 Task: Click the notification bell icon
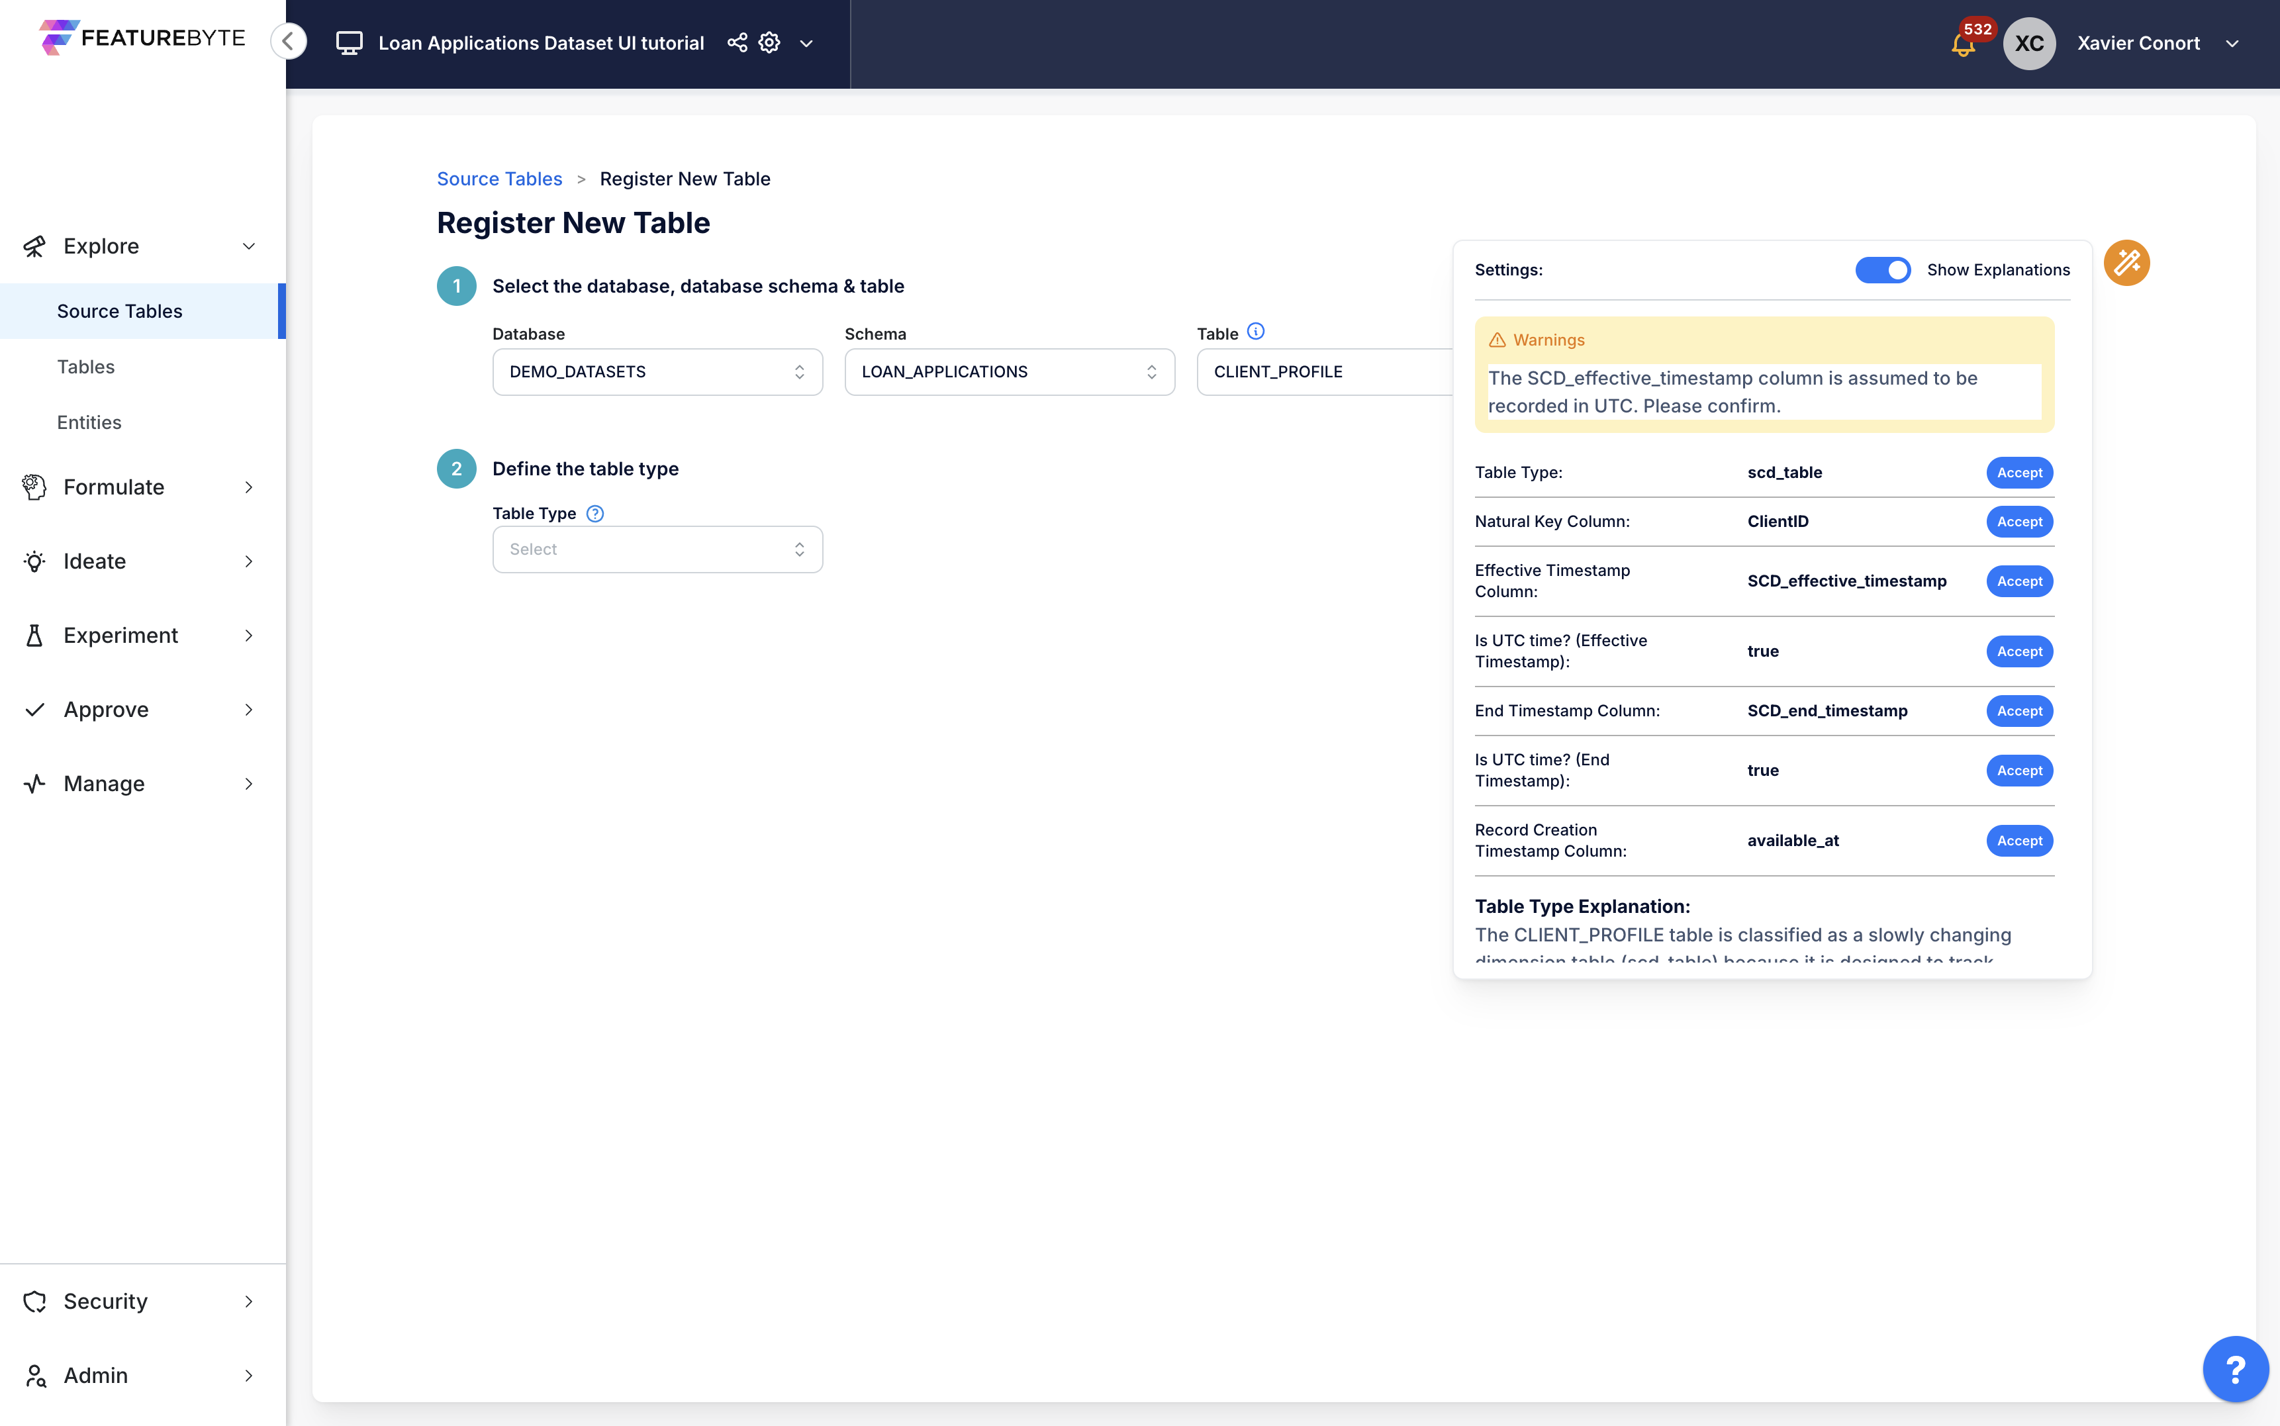[x=1963, y=44]
